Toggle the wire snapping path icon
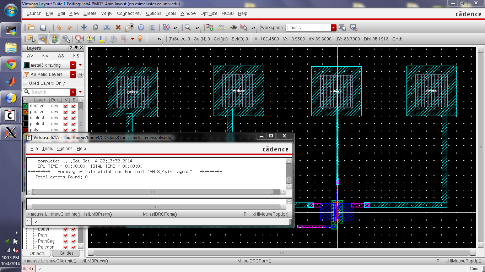Image resolution: width=485 pixels, height=272 pixels. [x=43, y=39]
